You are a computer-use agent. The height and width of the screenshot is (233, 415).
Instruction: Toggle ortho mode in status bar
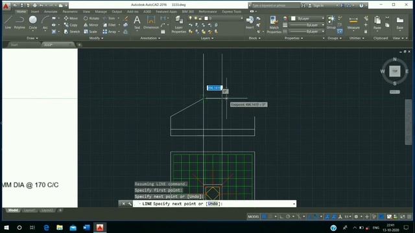click(281, 217)
